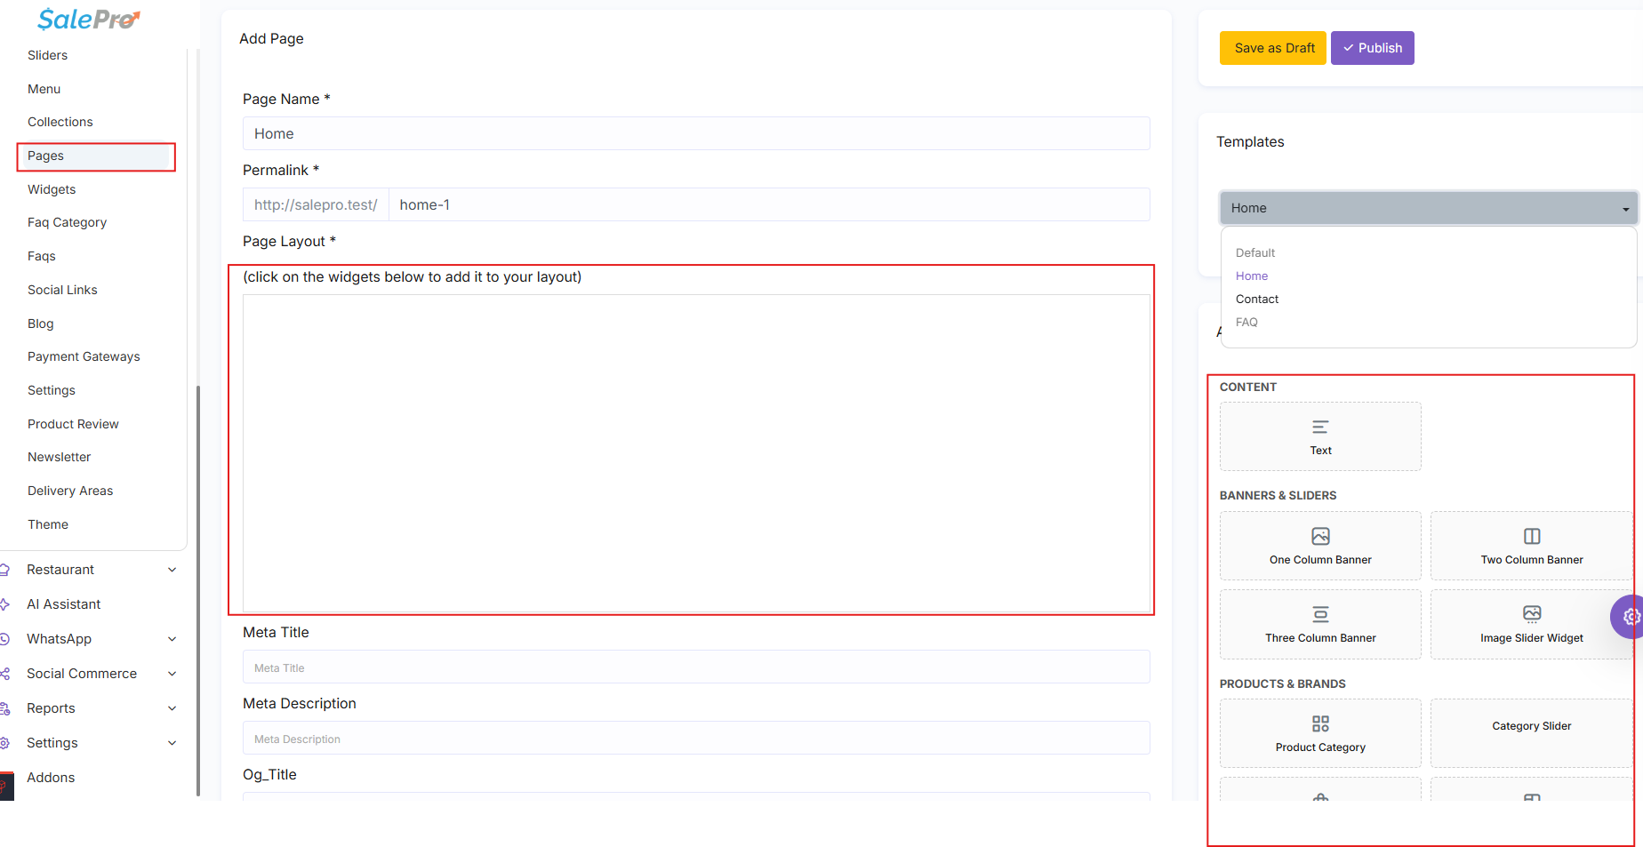Focus the Meta Title field
Viewport: 1643px width, 847px height.
point(696,667)
